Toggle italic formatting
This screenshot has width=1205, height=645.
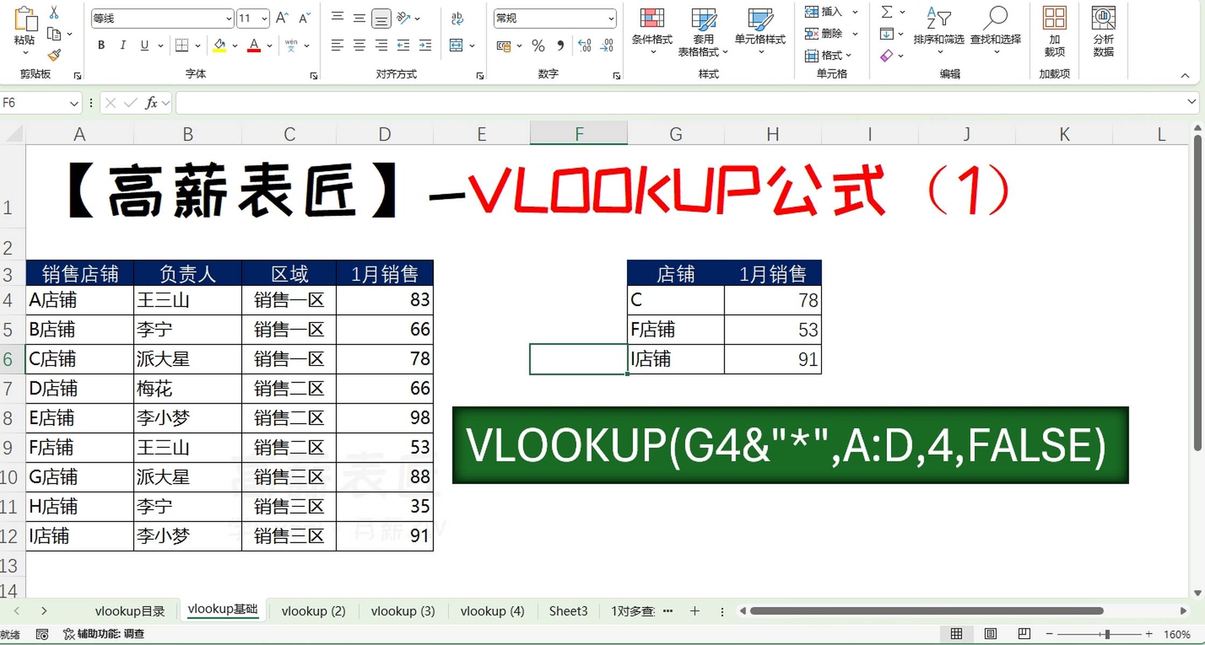(x=123, y=45)
